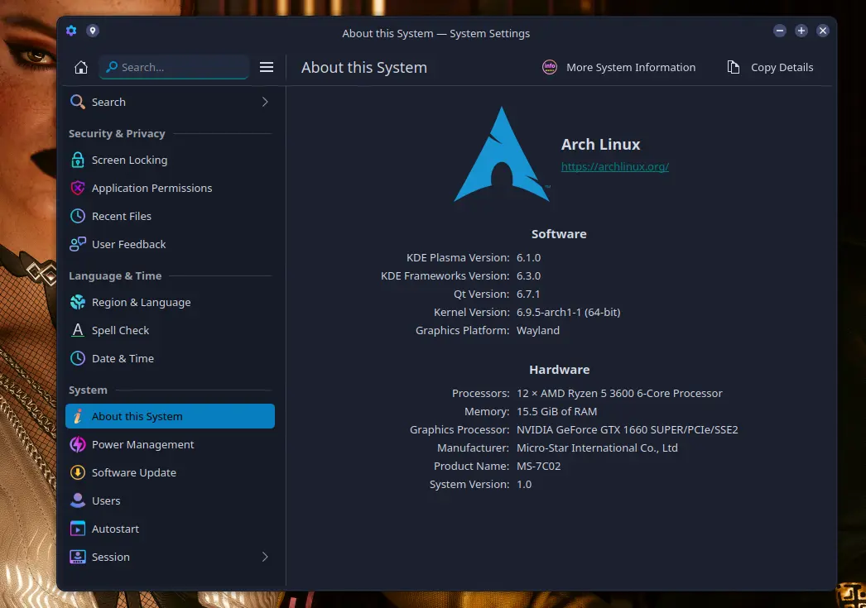Open Power Management settings

click(x=170, y=445)
